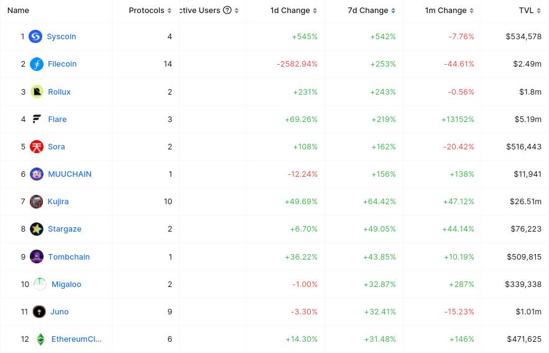Click the Stargaze star logo icon
Screen dimensions: 549x353
point(37,229)
